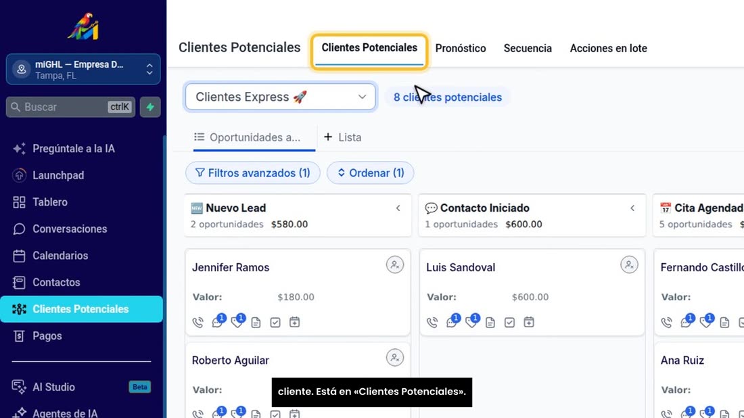Open the Acciones en lote tab

(x=608, y=49)
